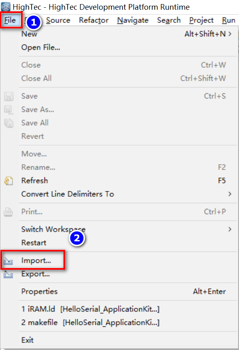
Task: Click the Refresh icon next to Refresh
Action: click(x=8, y=180)
